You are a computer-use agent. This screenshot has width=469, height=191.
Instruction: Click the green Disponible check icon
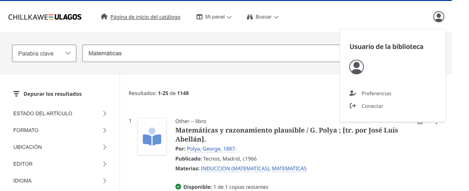click(x=178, y=187)
